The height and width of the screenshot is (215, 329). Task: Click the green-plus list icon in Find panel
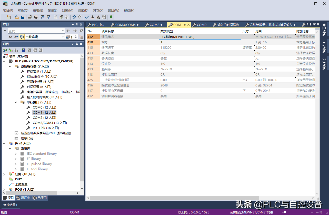point(81,37)
